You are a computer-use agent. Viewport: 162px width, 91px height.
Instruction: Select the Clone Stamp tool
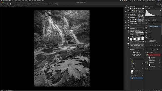(x=128, y=21)
